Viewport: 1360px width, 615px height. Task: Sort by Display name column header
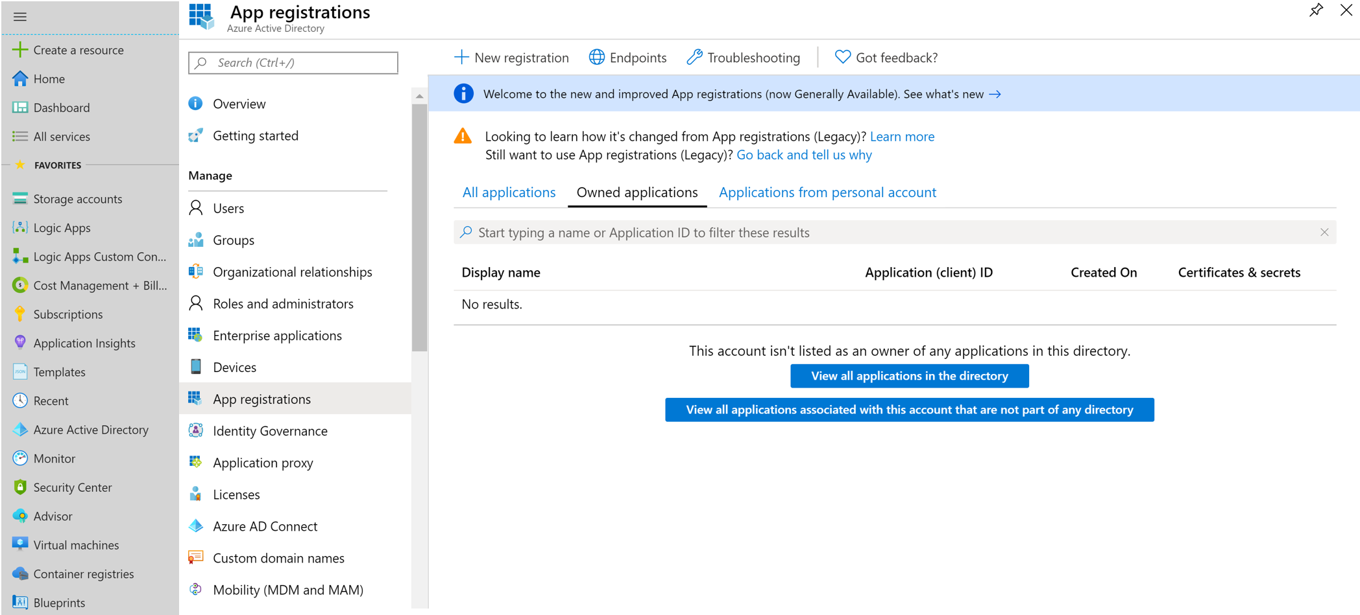501,273
